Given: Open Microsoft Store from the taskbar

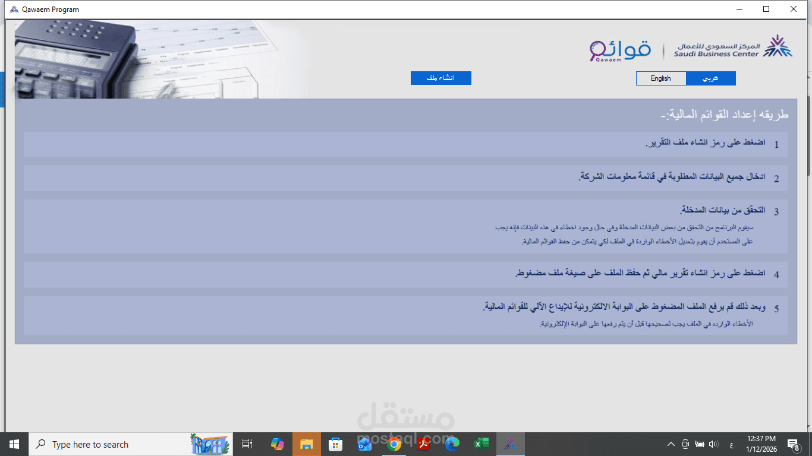Looking at the screenshot, I should point(335,444).
